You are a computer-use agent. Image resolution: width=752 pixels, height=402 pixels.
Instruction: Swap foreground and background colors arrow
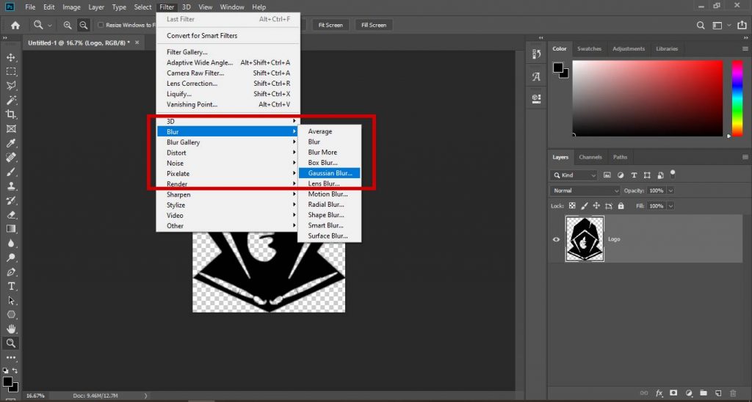coord(15,371)
